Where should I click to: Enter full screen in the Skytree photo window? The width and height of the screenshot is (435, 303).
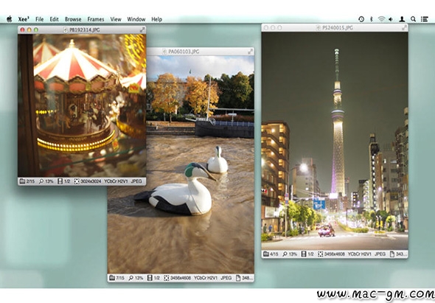[405, 27]
